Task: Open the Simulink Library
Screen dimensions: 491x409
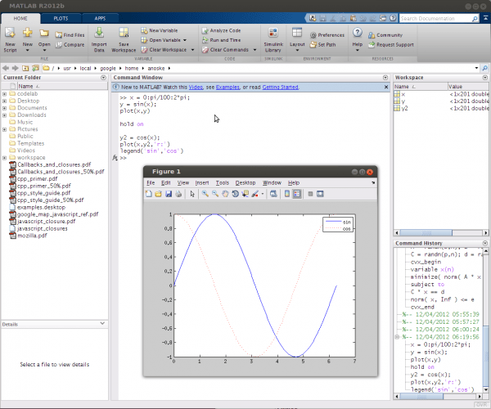Action: pyautogui.click(x=273, y=39)
